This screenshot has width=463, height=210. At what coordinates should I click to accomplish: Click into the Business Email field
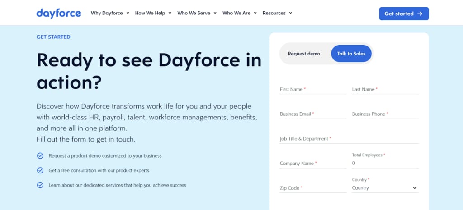(313, 114)
